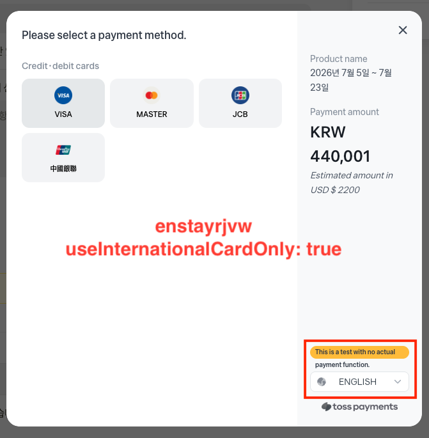Pick the JCB text label
429x438 pixels.
240,114
